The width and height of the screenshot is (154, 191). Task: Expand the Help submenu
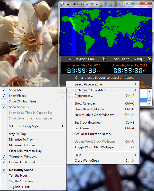[x=102, y=155]
